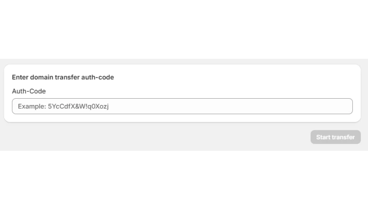Click the example placeholder text 5YcCdfX&W!q0Xozj
This screenshot has height=210, width=368.
click(78, 107)
